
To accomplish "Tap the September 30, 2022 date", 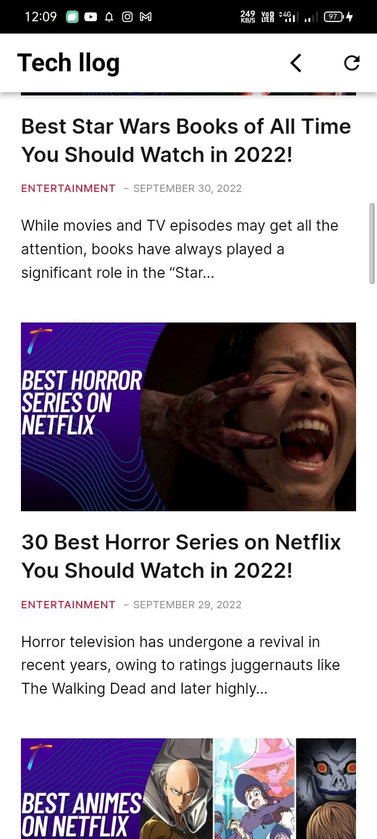I will click(x=187, y=188).
